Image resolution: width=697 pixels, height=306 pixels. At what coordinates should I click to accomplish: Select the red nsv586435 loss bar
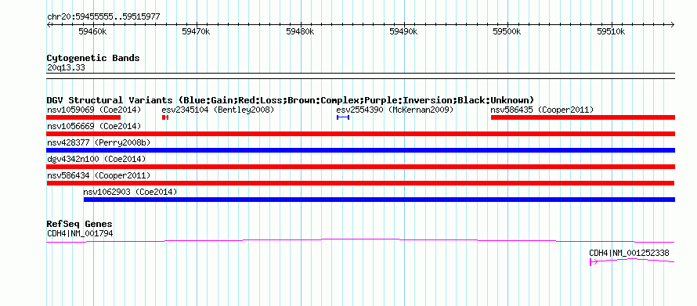583,117
